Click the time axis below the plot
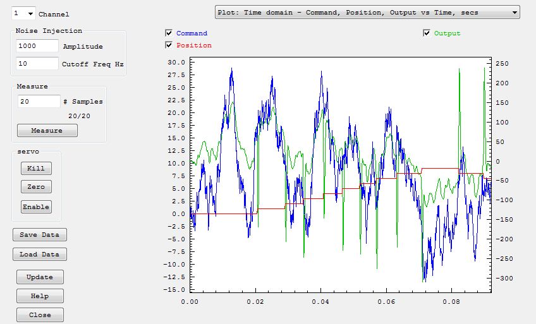Viewport: 536px width, 324px height. tap(340, 301)
